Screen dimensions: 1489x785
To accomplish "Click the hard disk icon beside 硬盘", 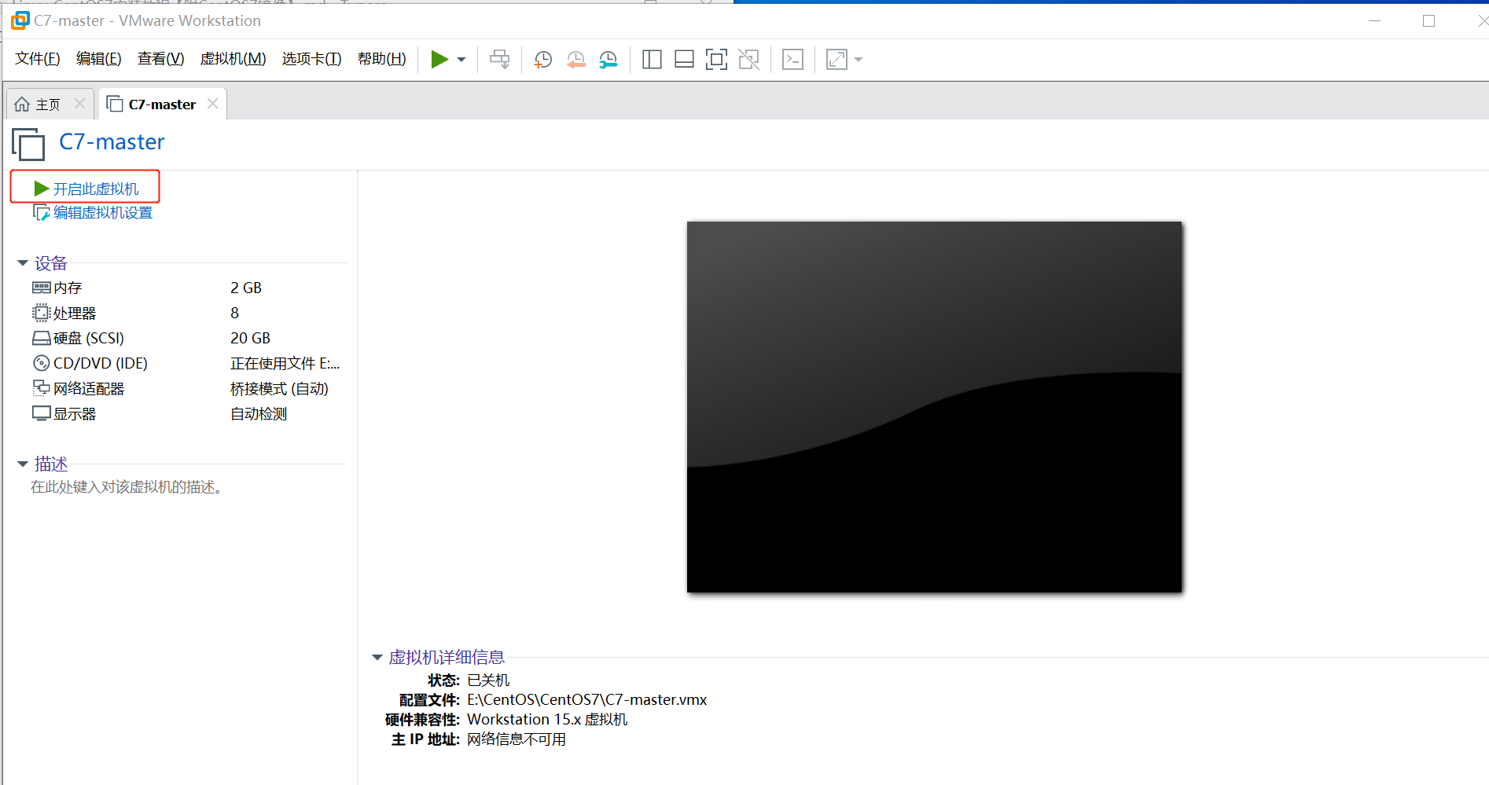I will click(x=41, y=339).
